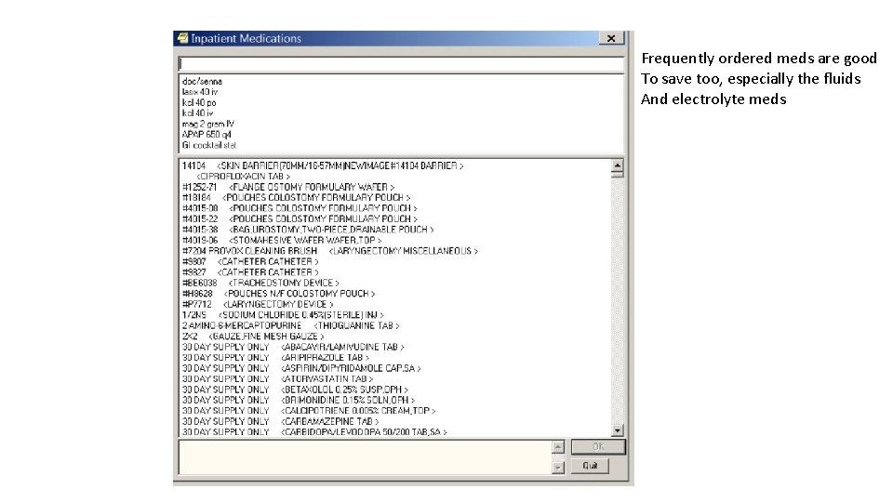The image size is (893, 502).
Task: Select 2X2 GAUZE,FINE MESH GAUZE row
Action: pyautogui.click(x=253, y=337)
